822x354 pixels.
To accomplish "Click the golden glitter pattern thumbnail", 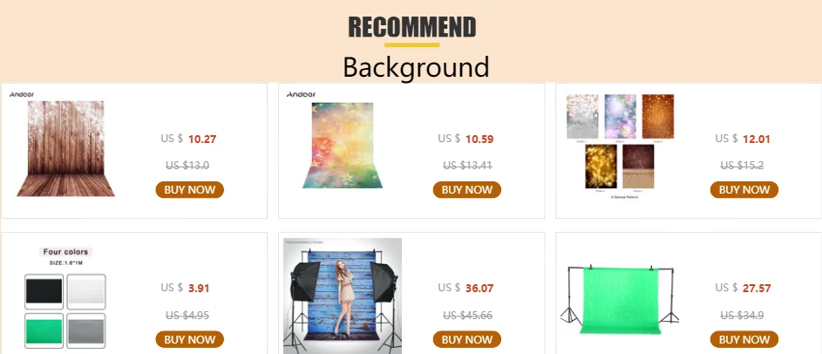I will pos(601,167).
